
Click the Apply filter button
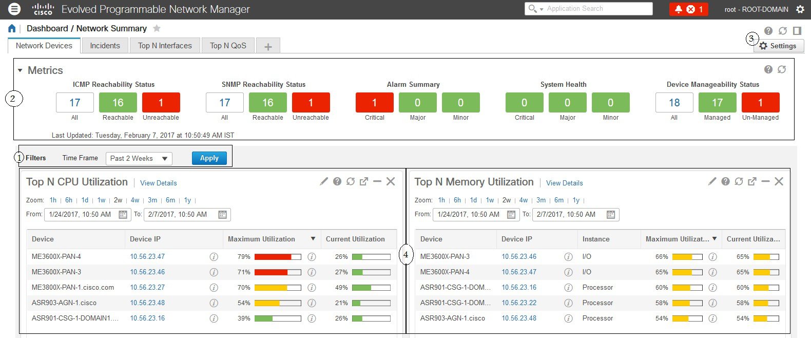[x=209, y=158]
